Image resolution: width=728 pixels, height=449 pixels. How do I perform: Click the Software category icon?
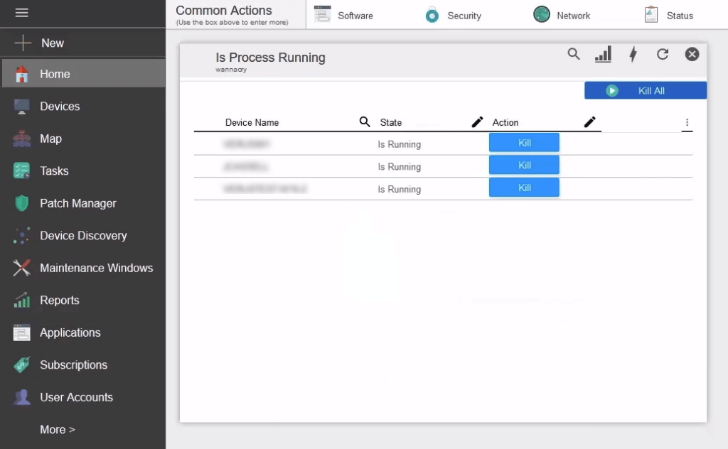322,14
